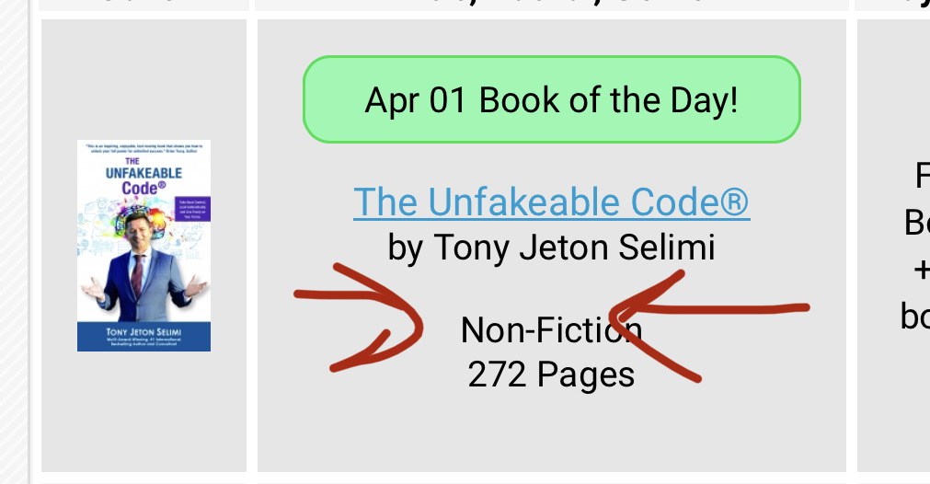Select the Apr 01 Book of the Day badge
This screenshot has width=930, height=484.
(552, 99)
